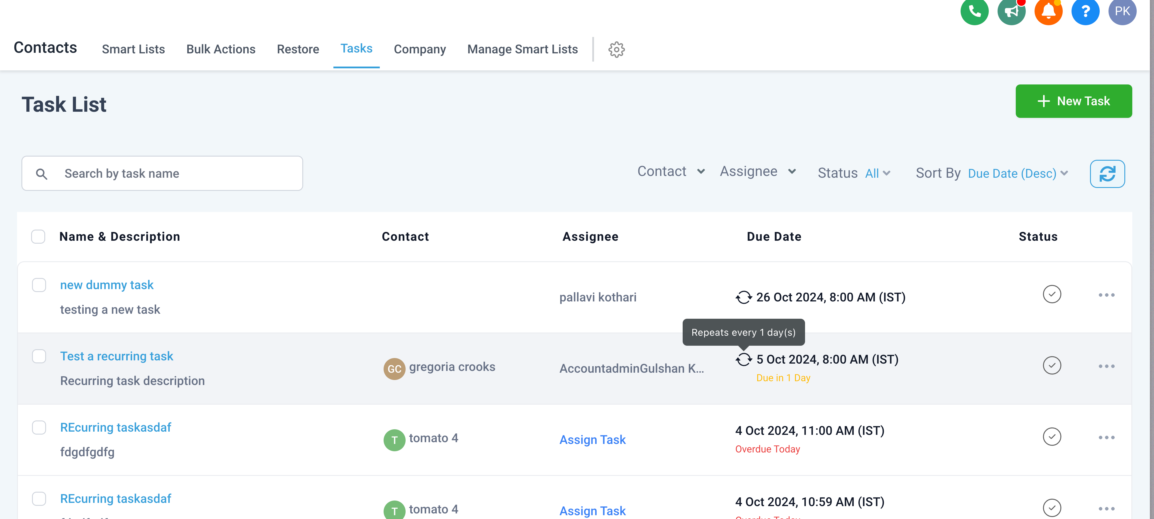Screen dimensions: 1154x519
Task: Click the fdgdfgdfg description text
Action: coord(87,452)
